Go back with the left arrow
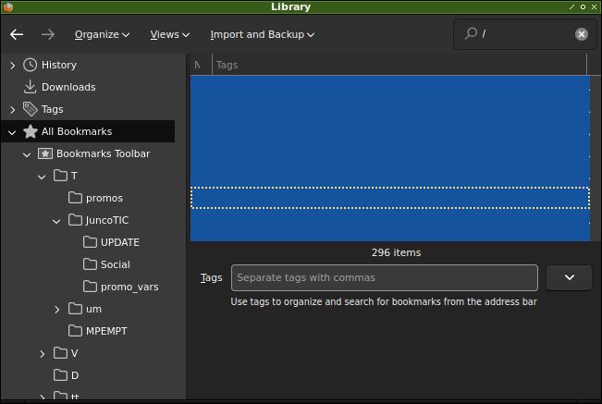 point(17,34)
